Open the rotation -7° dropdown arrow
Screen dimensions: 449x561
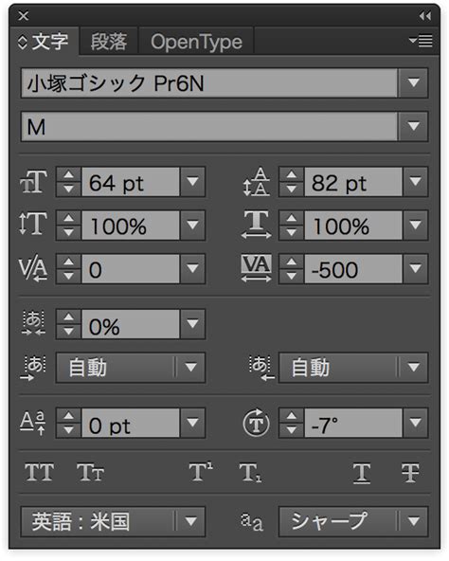[x=415, y=423]
